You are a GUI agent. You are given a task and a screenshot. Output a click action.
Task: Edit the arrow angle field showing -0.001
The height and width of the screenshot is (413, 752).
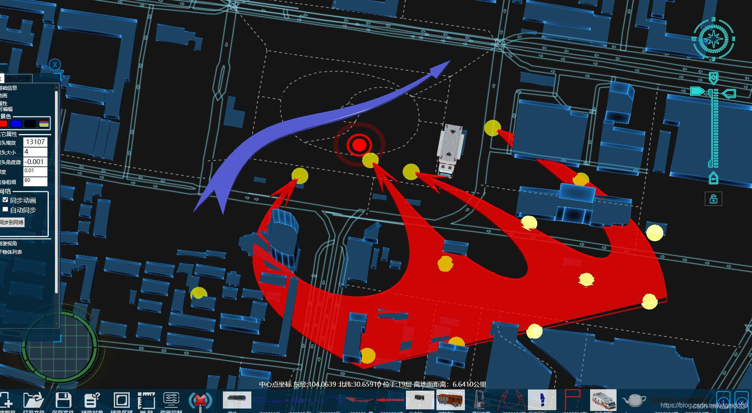[35, 162]
